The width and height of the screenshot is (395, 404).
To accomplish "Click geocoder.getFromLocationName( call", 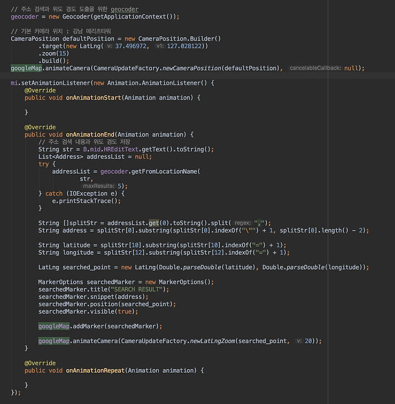I will point(150,172).
